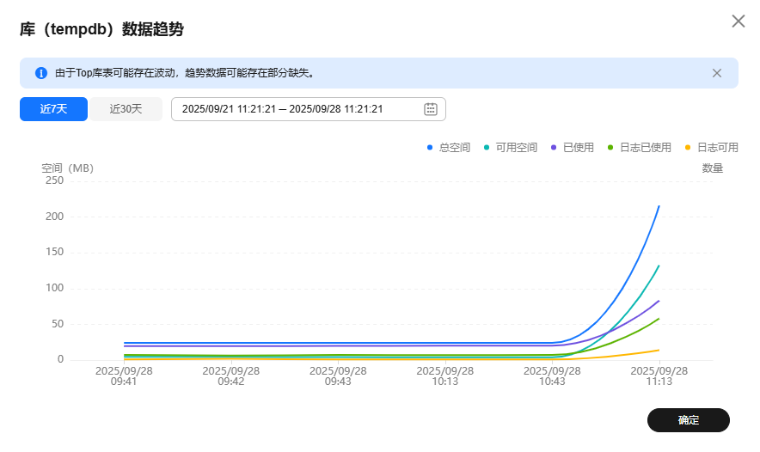This screenshot has height=452, width=760.
Task: Open the calendar date picker icon
Action: point(431,109)
